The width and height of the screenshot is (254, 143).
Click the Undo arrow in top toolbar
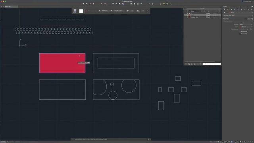pyautogui.click(x=102, y=4)
